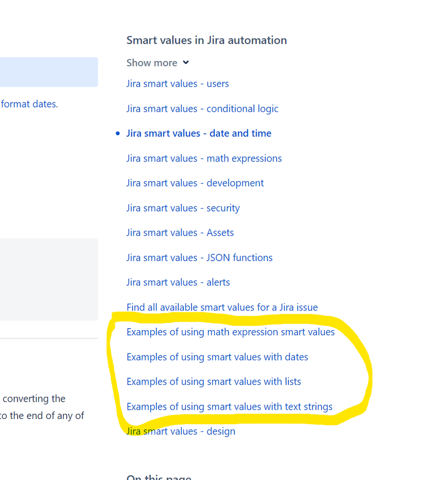Image resolution: width=426 pixels, height=480 pixels.
Task: Open Jira smart values - users
Action: click(177, 84)
